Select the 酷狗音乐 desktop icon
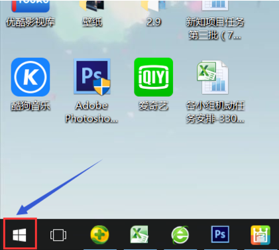Screen dimensions: 279x250 tap(30, 77)
